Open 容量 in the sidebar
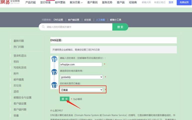This screenshot has height=120, width=192. tap(16, 115)
